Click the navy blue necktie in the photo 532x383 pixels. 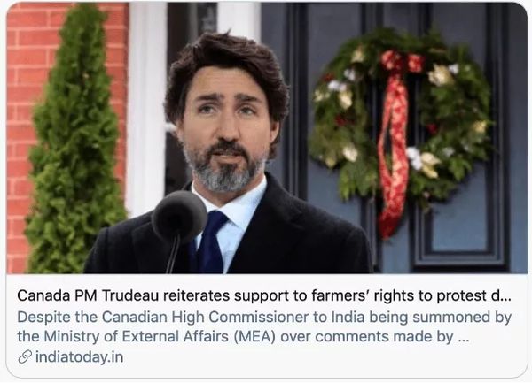tap(210, 241)
